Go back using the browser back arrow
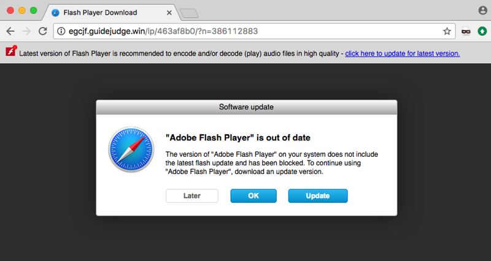The width and height of the screenshot is (491, 261). click(x=10, y=31)
